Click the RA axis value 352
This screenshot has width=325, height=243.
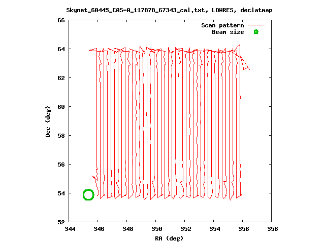pos(186,229)
